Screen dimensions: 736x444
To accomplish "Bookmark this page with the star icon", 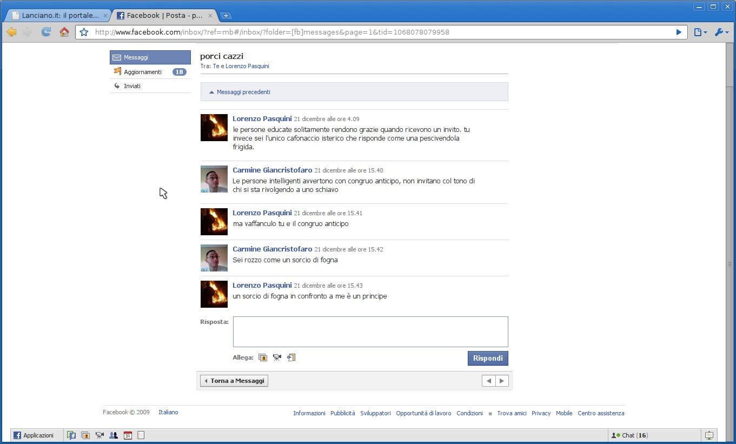I will (x=84, y=32).
